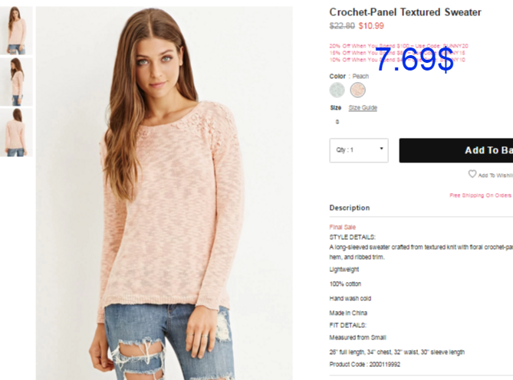Click the Product Code text
The width and height of the screenshot is (513, 380).
364,365
